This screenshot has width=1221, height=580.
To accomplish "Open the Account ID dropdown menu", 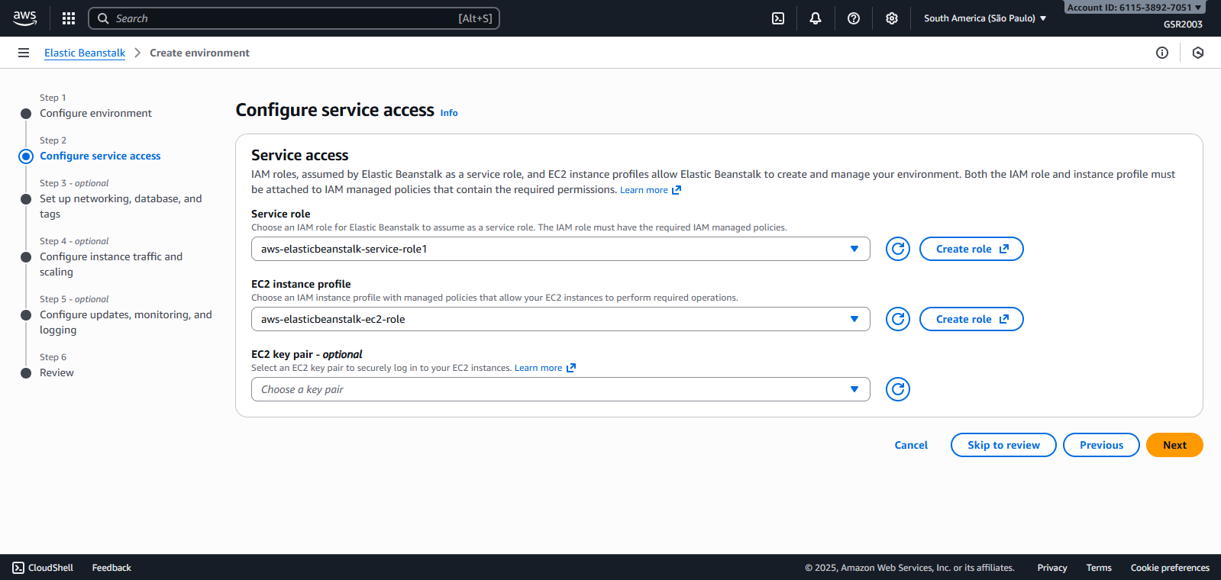I will (x=1134, y=8).
